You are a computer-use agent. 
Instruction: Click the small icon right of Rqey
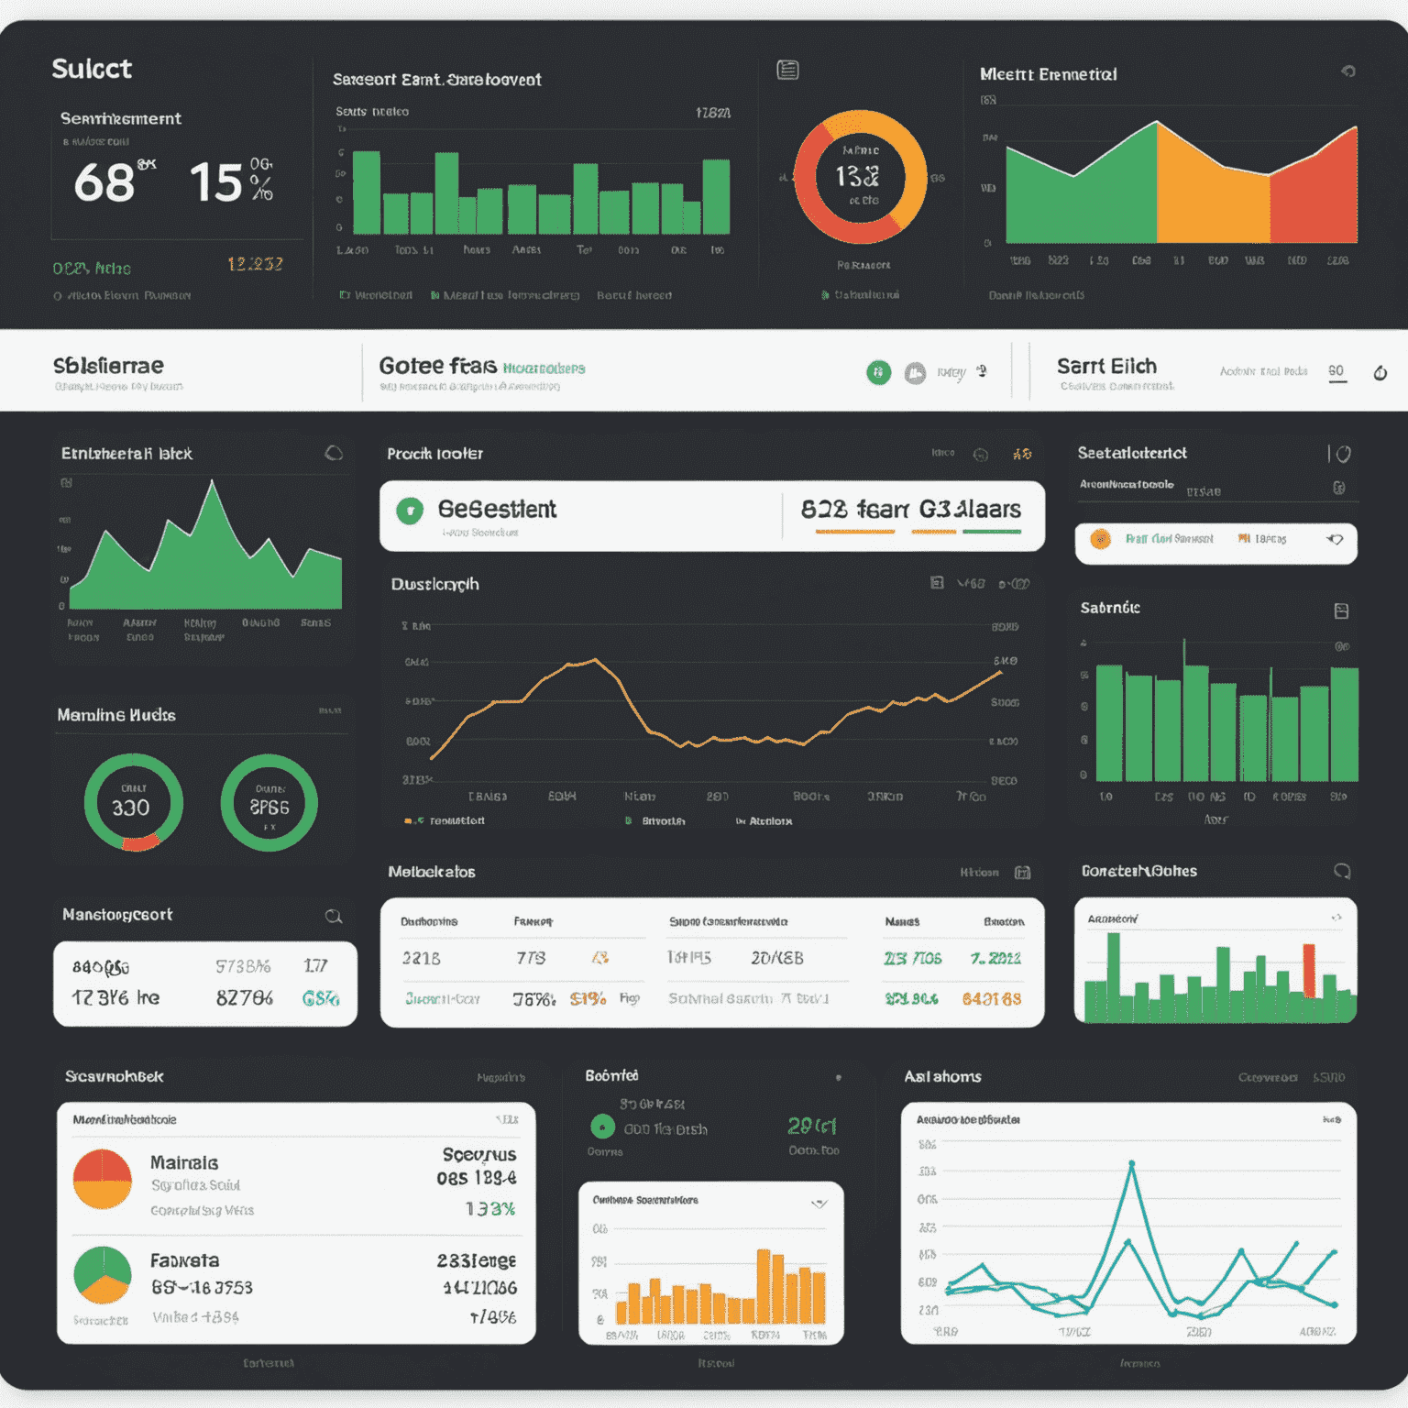click(x=981, y=371)
